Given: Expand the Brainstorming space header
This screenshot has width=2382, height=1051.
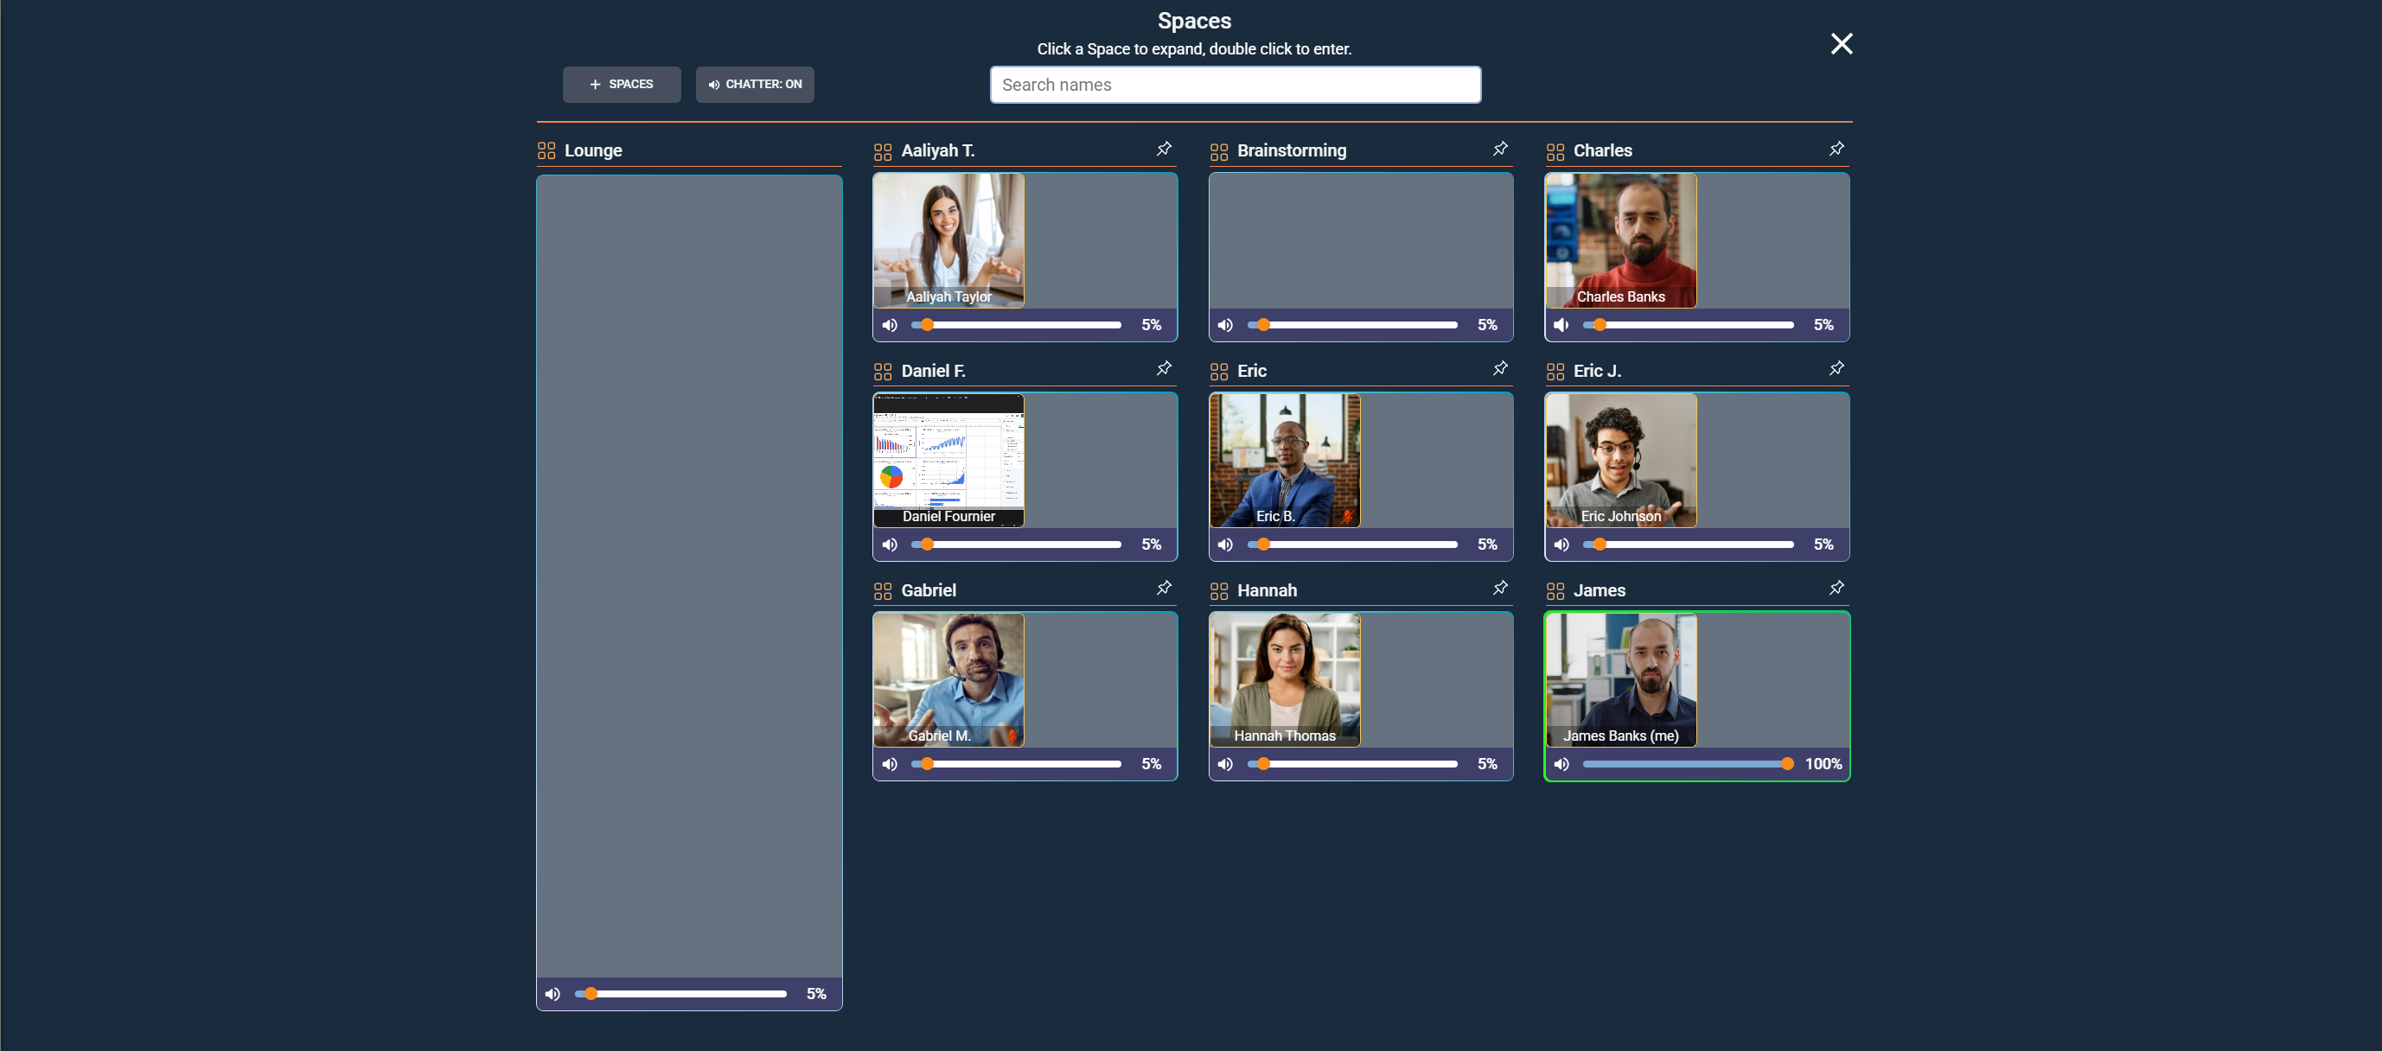Looking at the screenshot, I should [x=1291, y=150].
